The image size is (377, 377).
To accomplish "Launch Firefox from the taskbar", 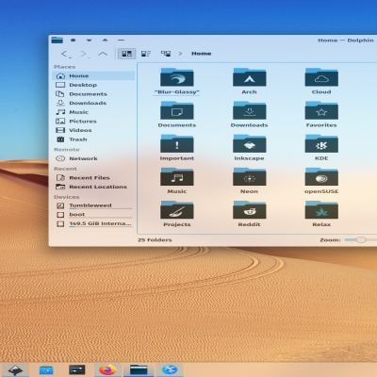I will tap(107, 369).
